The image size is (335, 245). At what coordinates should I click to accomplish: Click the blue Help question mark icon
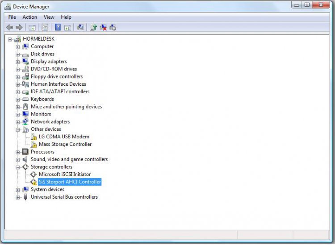point(58,27)
